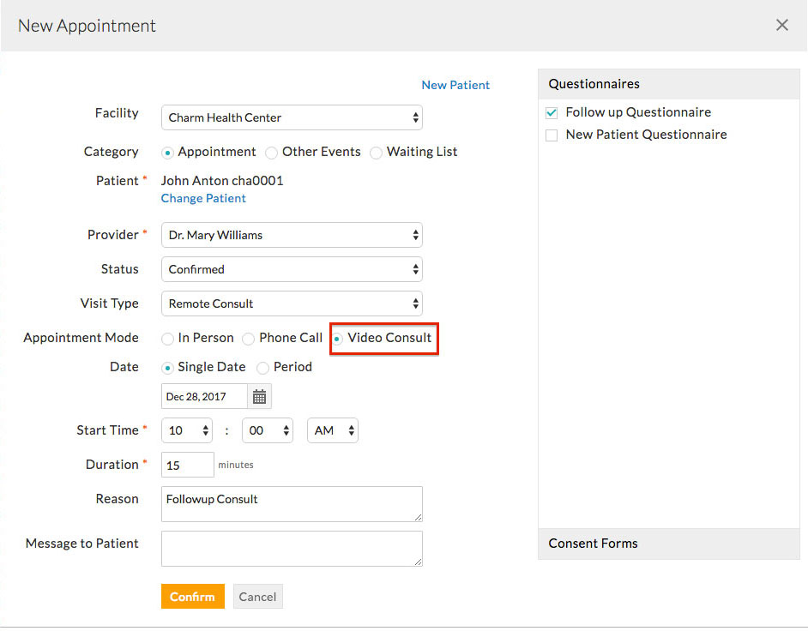
Task: Confirm the new appointment
Action: click(192, 596)
